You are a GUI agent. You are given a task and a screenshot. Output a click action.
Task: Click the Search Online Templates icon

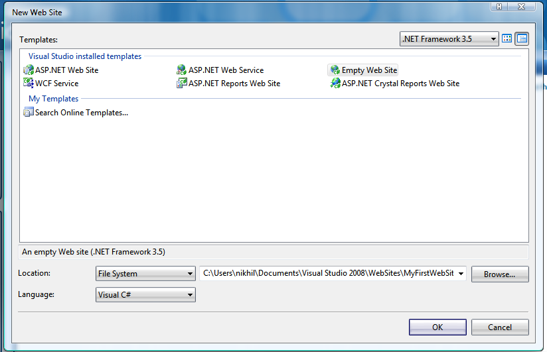coord(29,113)
